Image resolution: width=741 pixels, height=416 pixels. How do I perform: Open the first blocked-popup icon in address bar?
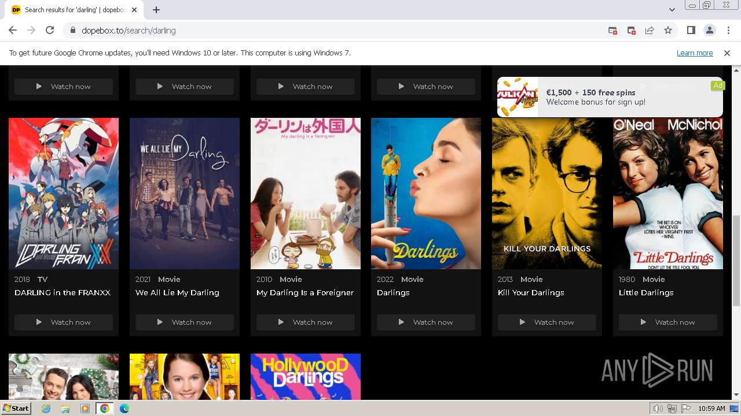pos(612,31)
